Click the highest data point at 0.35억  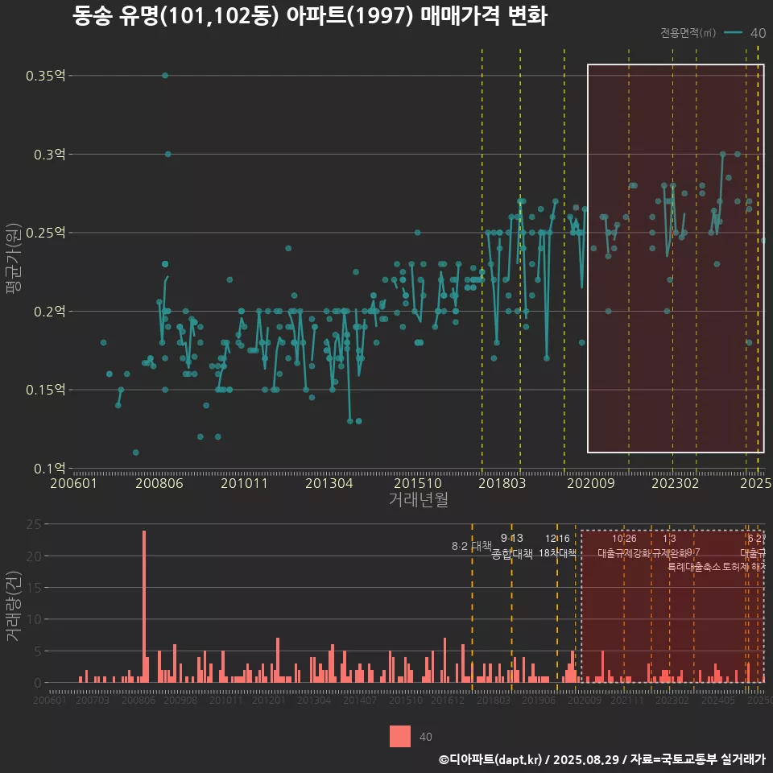point(165,76)
